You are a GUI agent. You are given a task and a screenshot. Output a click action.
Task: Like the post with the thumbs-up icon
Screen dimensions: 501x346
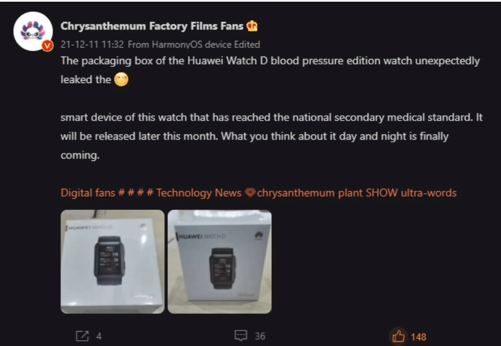398,336
